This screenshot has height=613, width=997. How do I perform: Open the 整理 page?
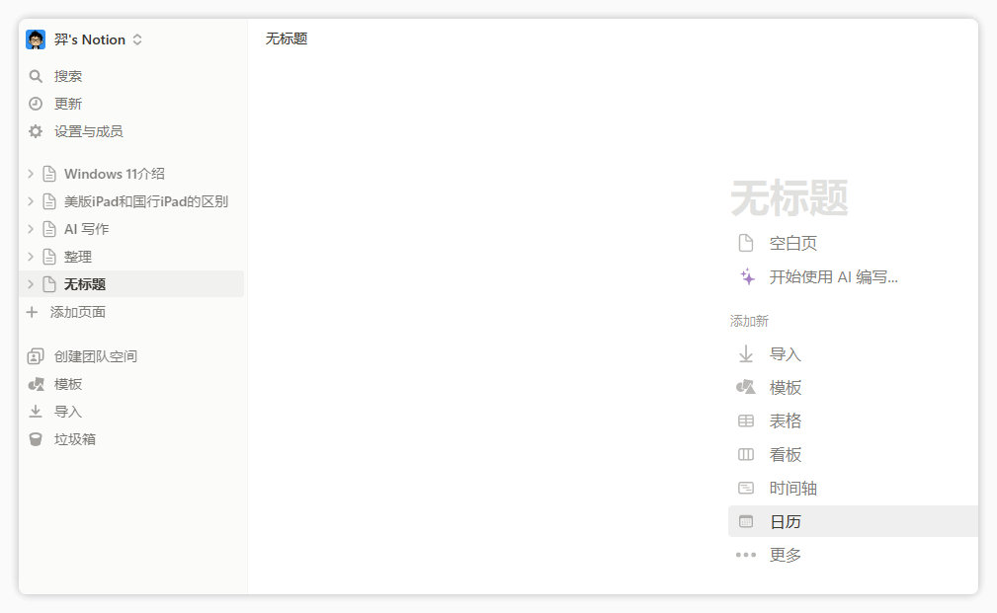tap(78, 257)
